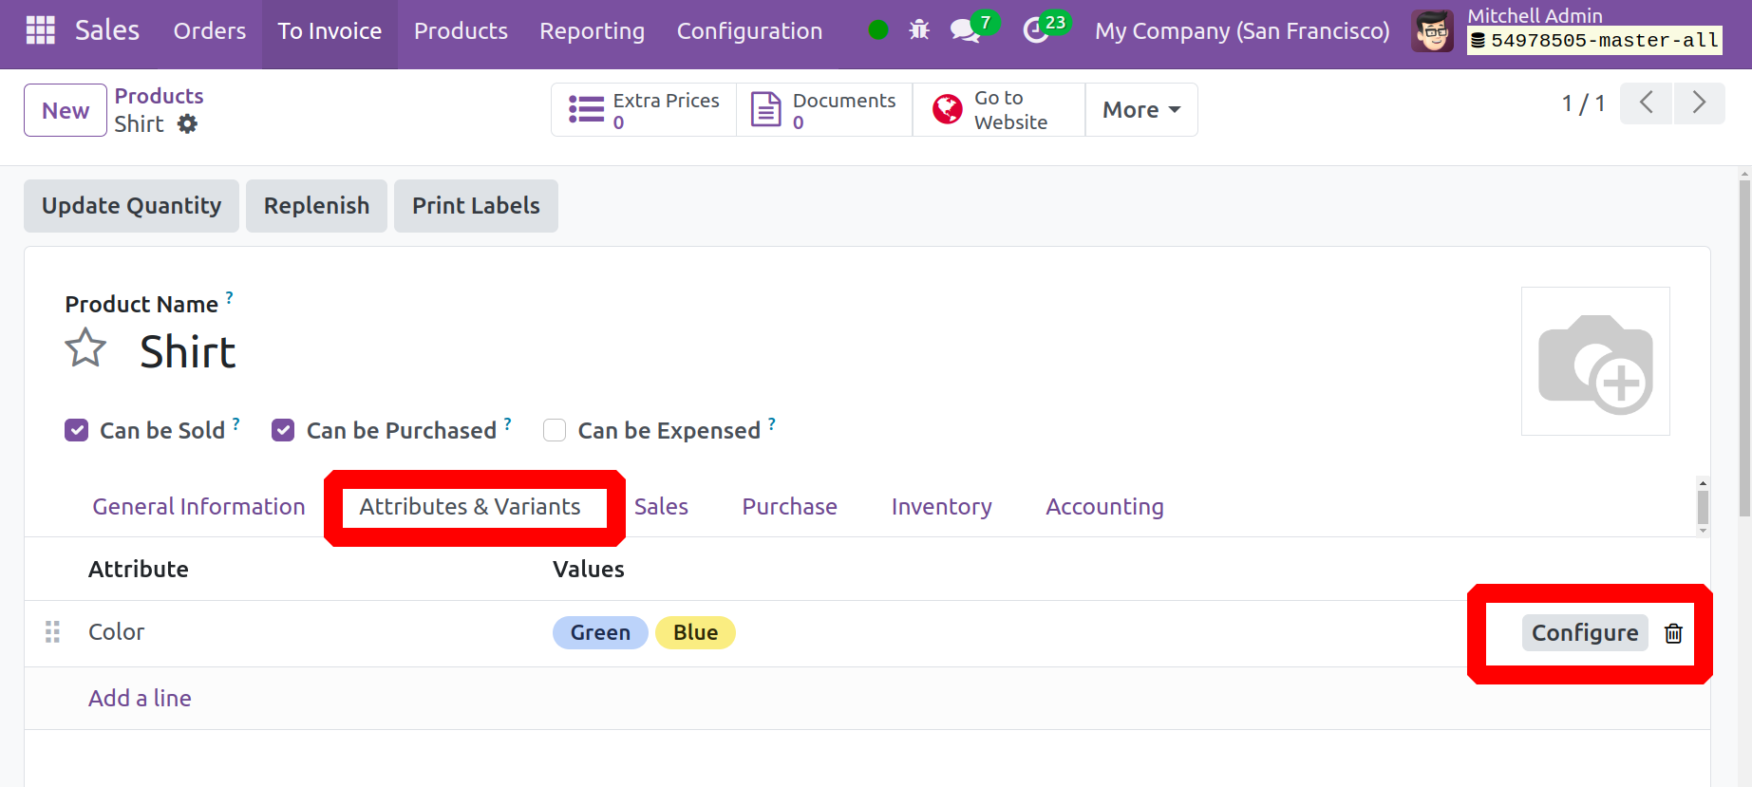
Task: Switch to the General Information tab
Action: point(198,507)
